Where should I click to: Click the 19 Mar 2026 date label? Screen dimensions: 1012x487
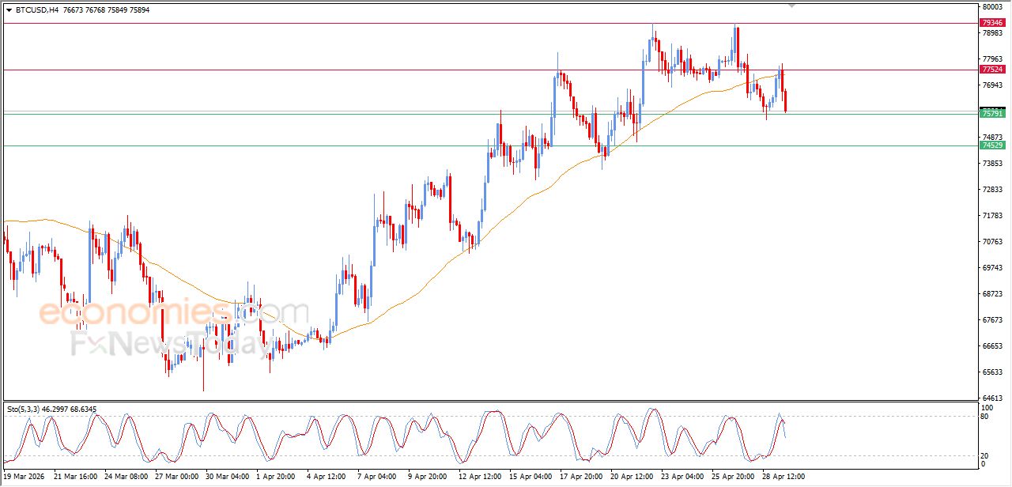click(x=25, y=477)
